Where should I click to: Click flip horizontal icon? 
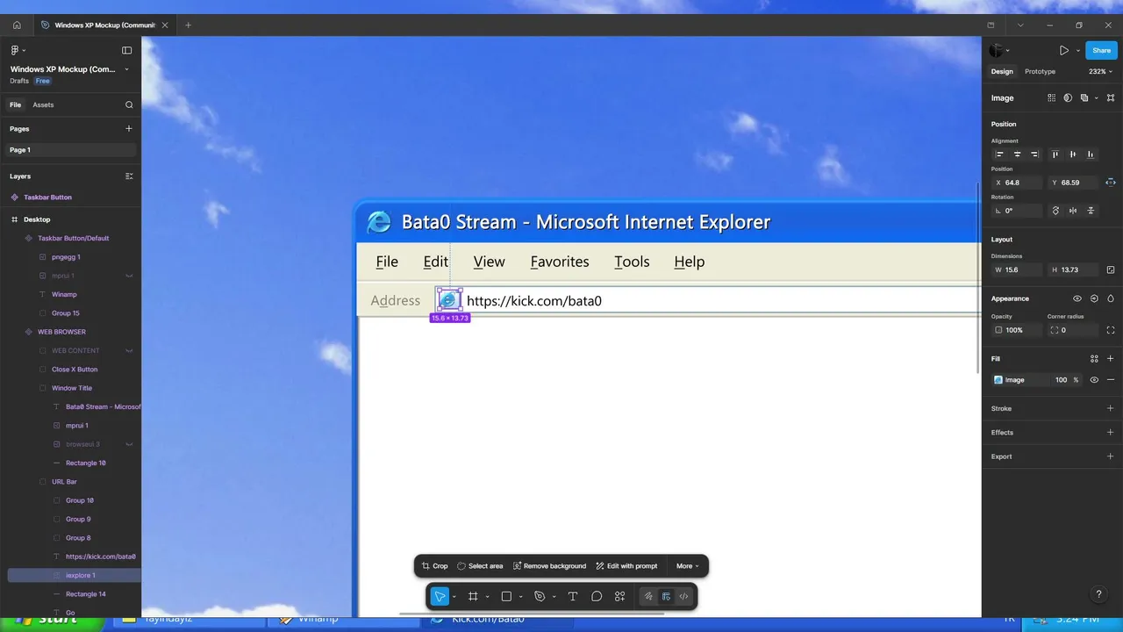click(x=1073, y=211)
